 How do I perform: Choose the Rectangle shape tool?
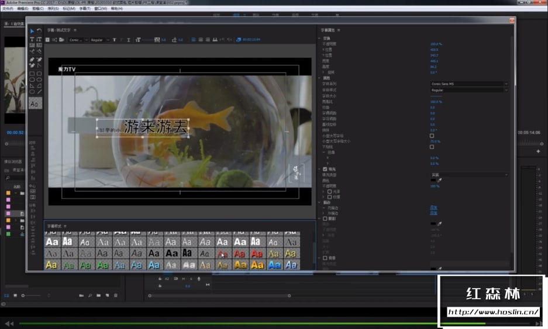click(32, 74)
